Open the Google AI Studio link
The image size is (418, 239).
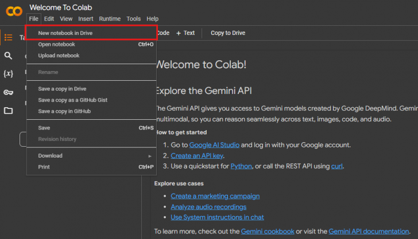(214, 145)
